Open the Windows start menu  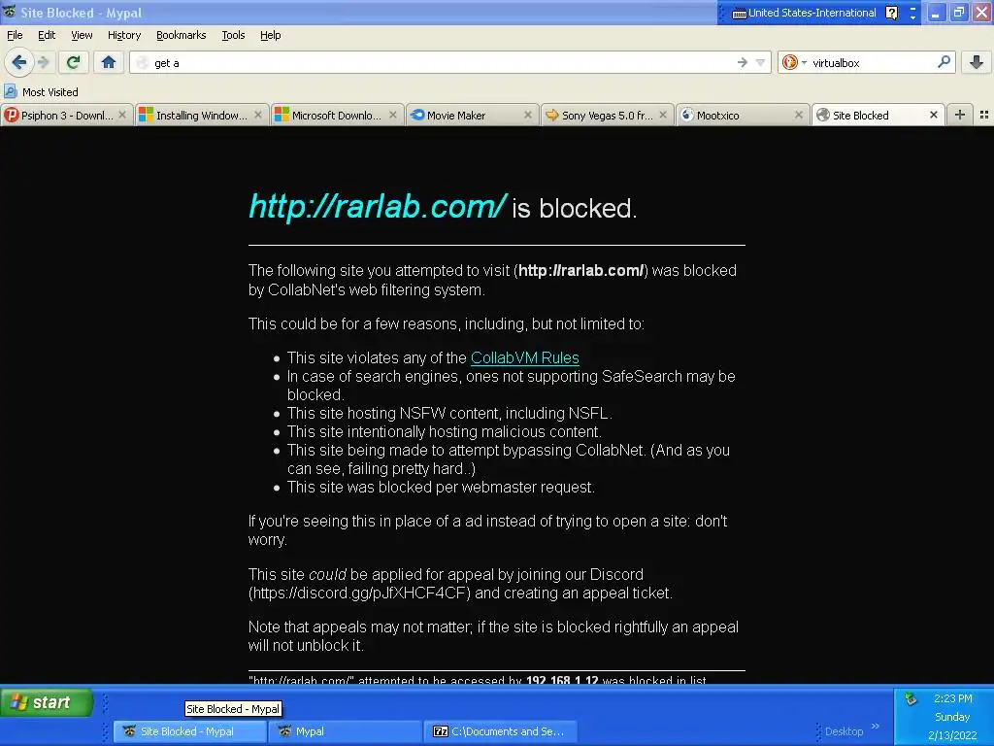[47, 702]
